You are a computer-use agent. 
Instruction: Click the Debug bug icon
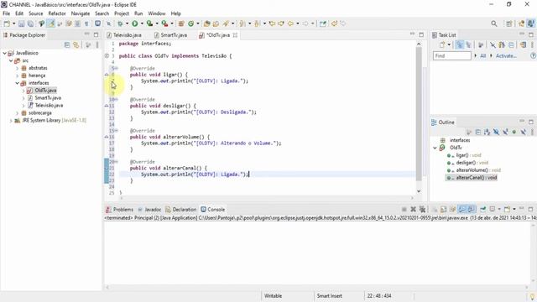(x=120, y=23)
